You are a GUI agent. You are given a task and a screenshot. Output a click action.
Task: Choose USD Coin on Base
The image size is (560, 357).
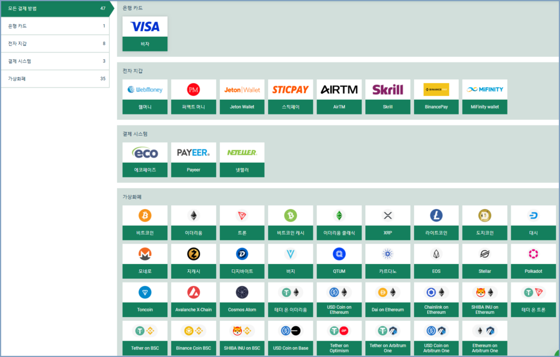pyautogui.click(x=290, y=338)
